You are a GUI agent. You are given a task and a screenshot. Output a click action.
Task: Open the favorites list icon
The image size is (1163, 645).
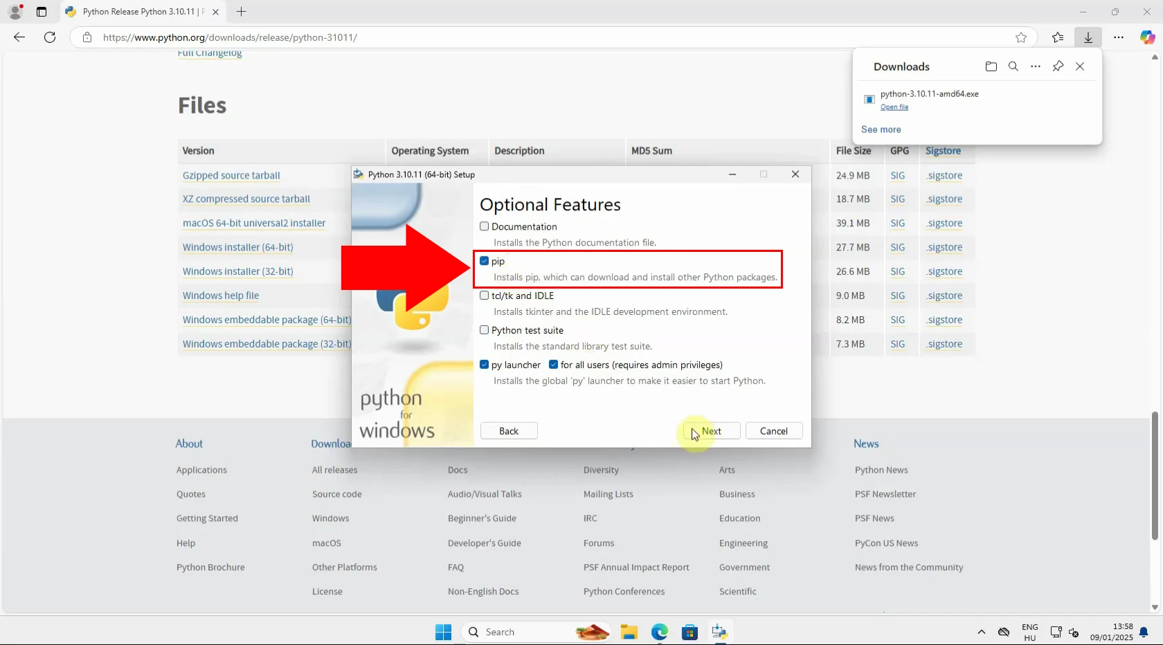pos(1058,37)
